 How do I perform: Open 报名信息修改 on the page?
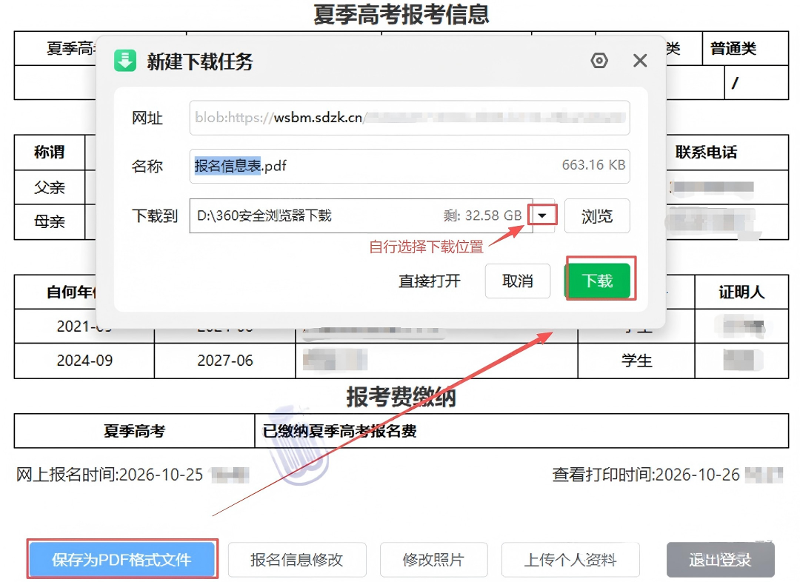[297, 560]
